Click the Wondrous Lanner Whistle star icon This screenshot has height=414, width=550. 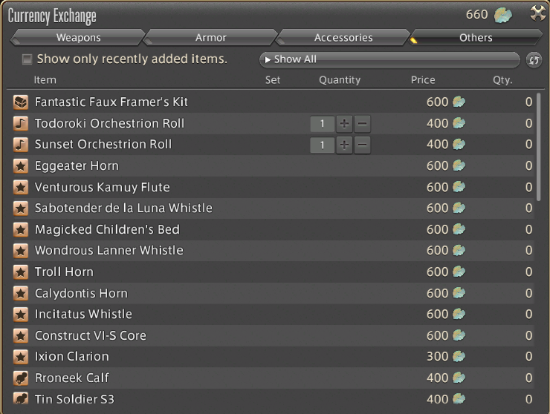point(21,251)
